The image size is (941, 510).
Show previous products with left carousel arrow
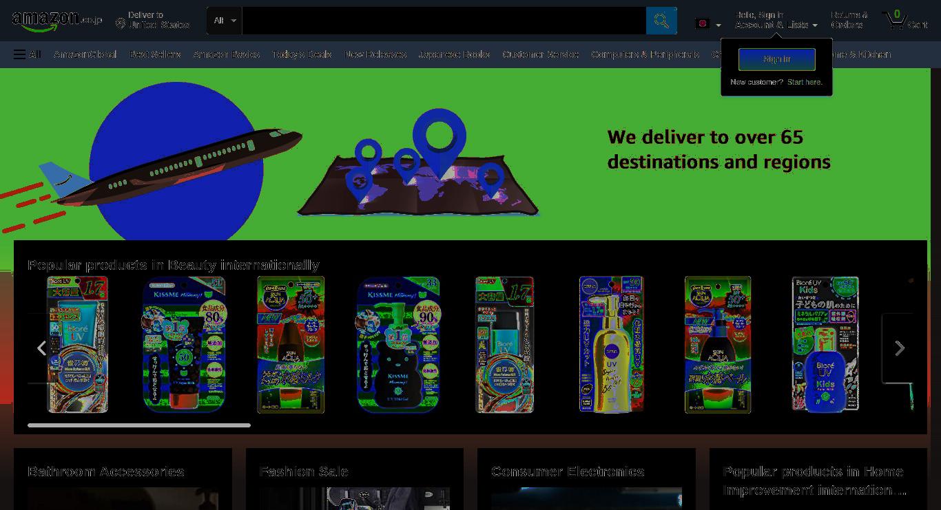[x=41, y=348]
